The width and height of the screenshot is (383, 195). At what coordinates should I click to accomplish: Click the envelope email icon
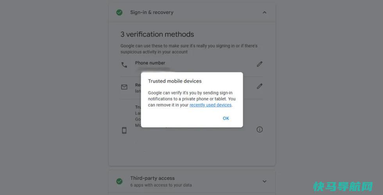point(124,87)
